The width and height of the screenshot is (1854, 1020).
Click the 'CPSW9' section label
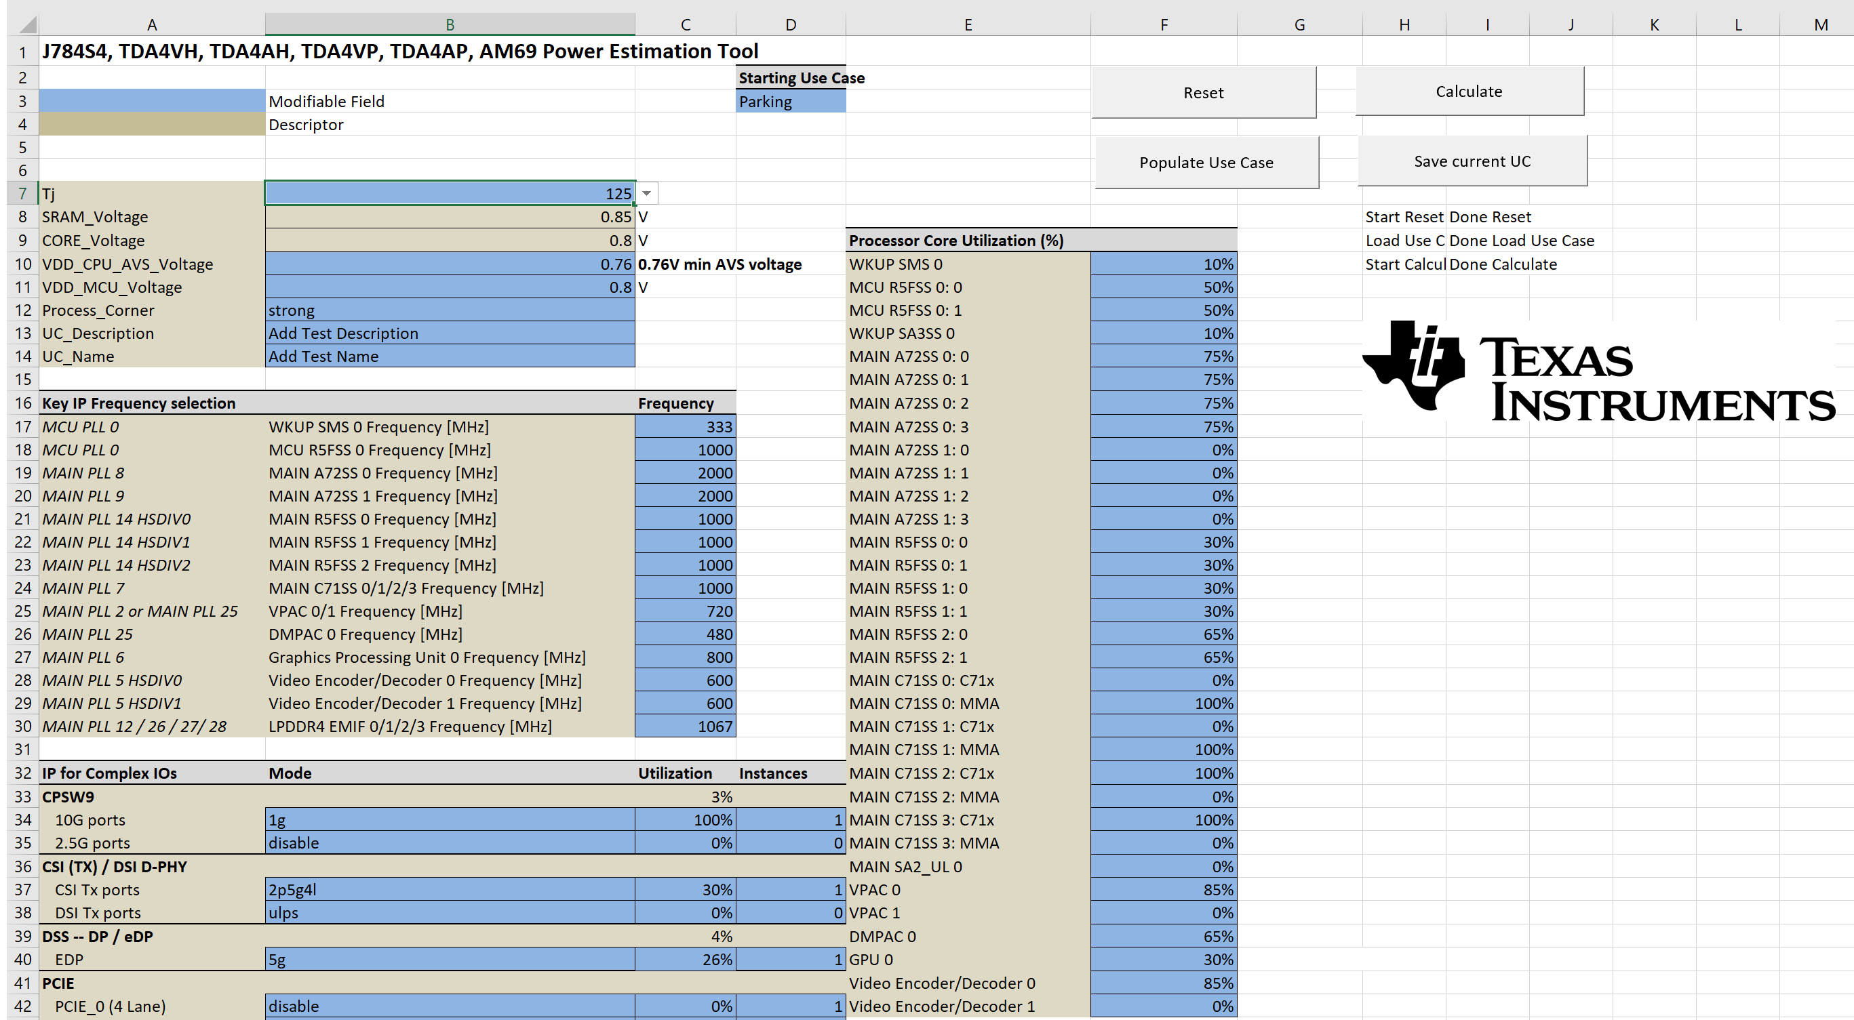(68, 796)
